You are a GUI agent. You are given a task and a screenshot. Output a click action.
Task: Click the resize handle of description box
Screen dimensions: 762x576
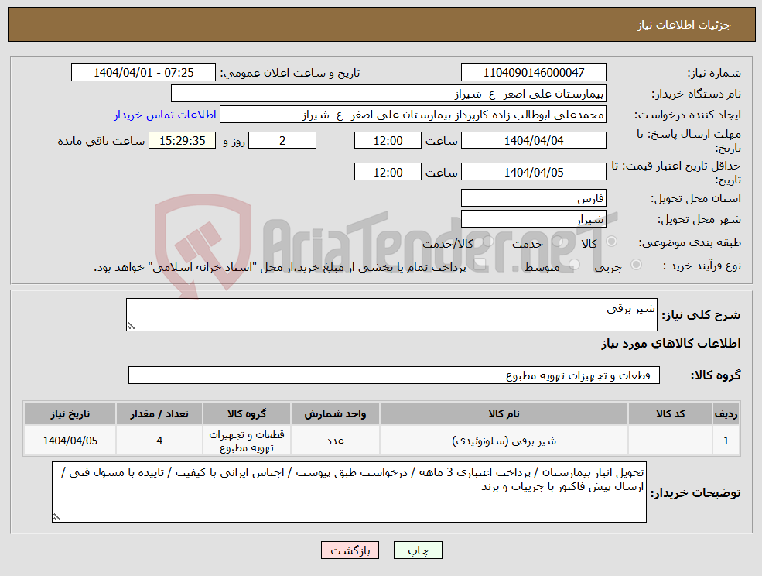tap(130, 327)
